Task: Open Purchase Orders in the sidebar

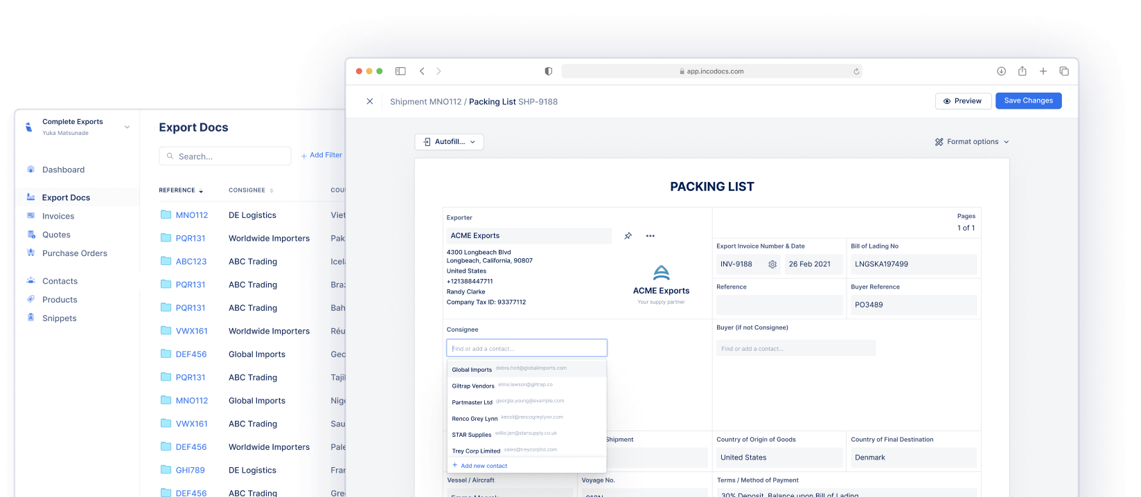Action: click(x=75, y=253)
